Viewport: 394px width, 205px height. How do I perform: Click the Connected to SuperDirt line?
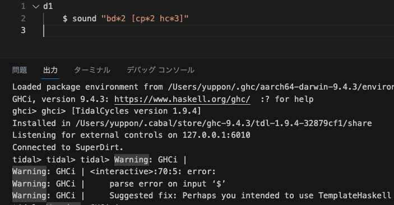(68, 147)
